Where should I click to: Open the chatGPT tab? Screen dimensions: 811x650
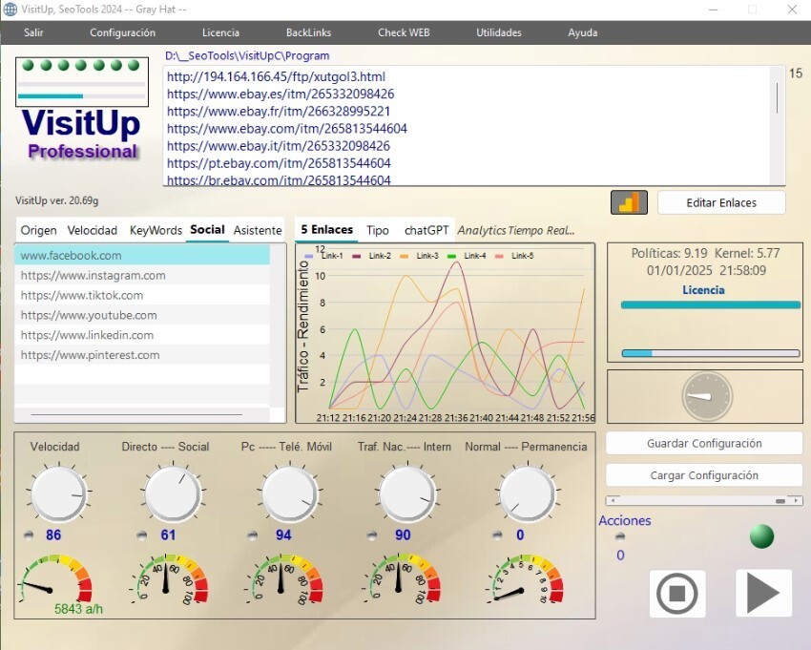(x=426, y=230)
